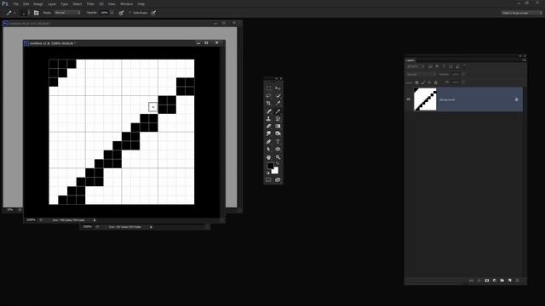Open the layer Opacity dropdown arrow

pos(463,74)
